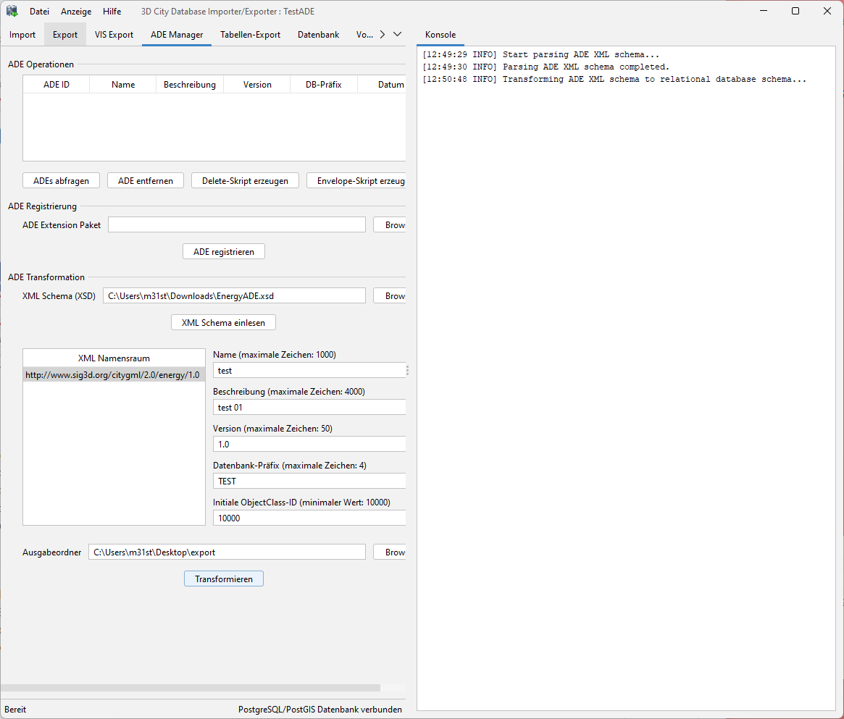Viewport: 844px width, 719px height.
Task: Select the energy/1.0 namespace row
Action: click(114, 375)
